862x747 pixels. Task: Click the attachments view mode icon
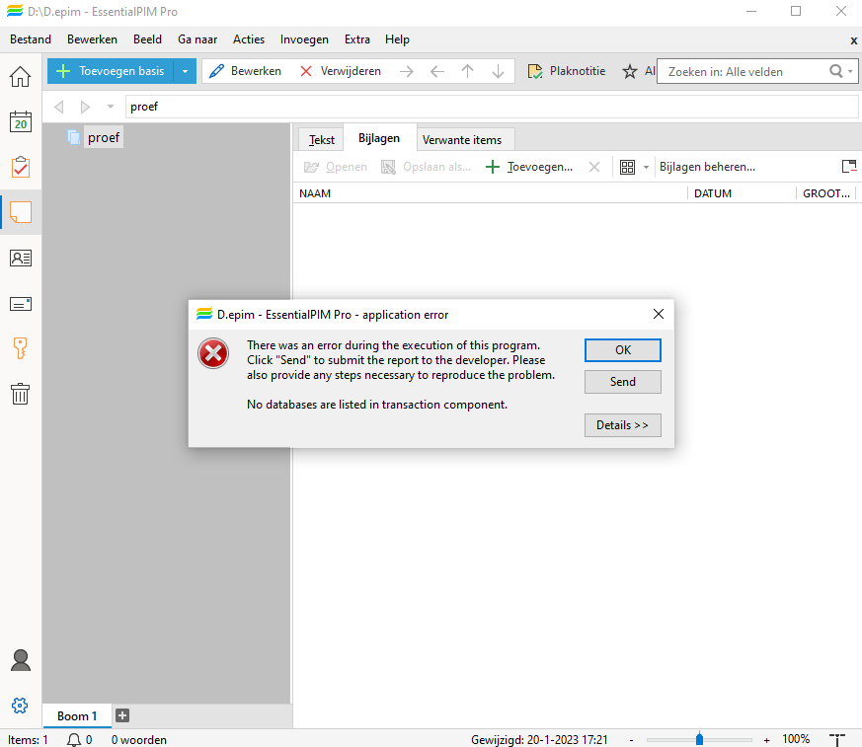pyautogui.click(x=627, y=167)
